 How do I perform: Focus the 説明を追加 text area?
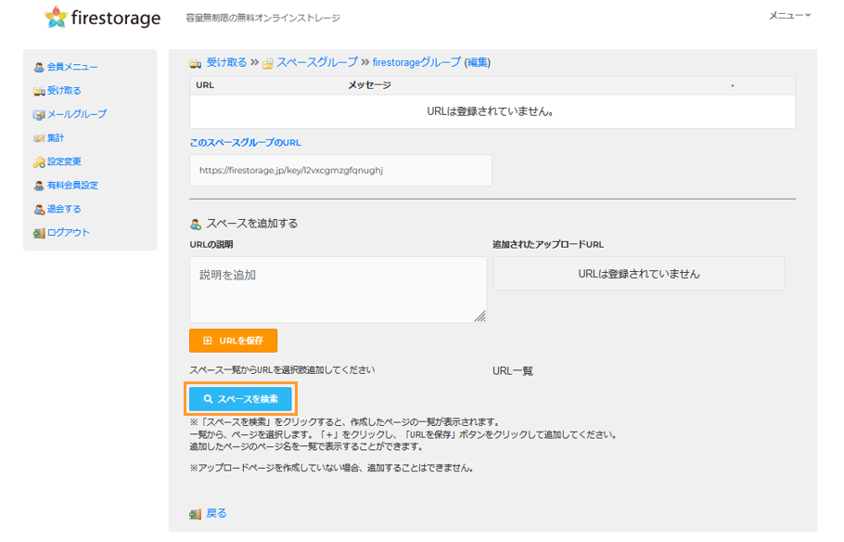338,290
